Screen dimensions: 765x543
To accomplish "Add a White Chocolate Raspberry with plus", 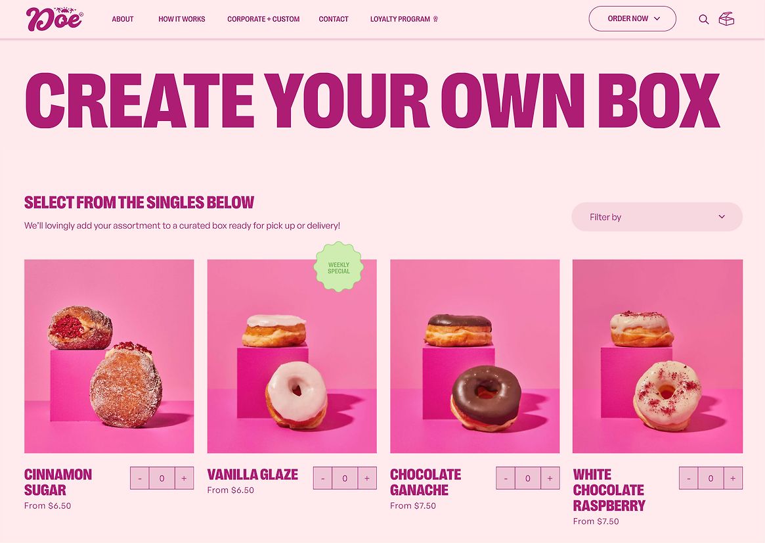I will tap(733, 478).
